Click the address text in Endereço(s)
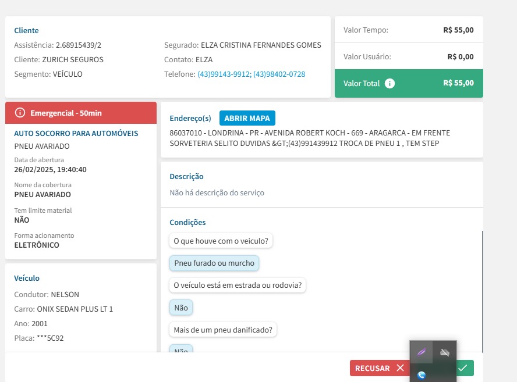 coord(309,138)
